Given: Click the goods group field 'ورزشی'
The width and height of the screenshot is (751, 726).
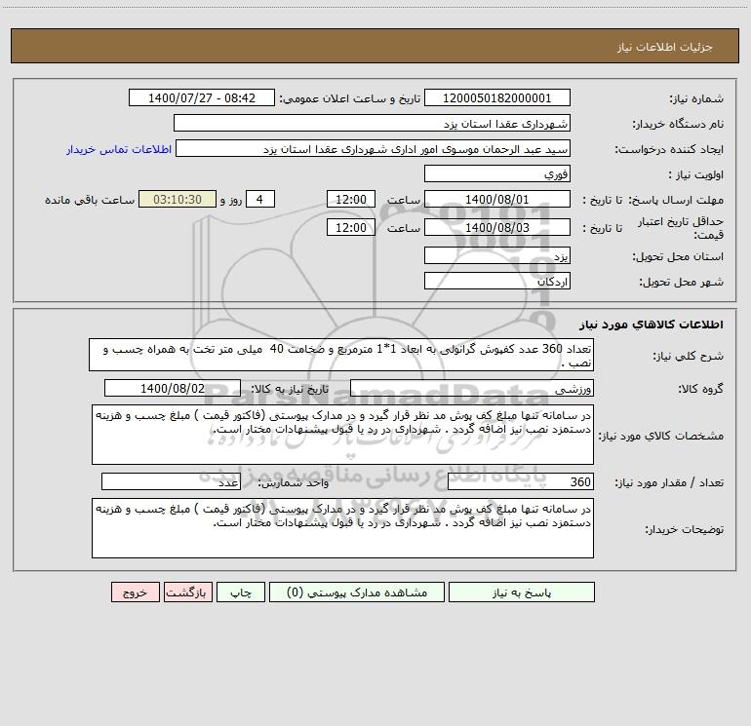Looking at the screenshot, I should pos(472,388).
